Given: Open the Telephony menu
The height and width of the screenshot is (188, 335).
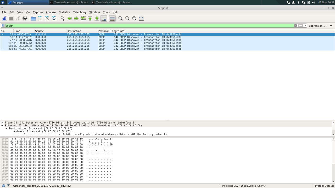Looking at the screenshot, I should pyautogui.click(x=80, y=12).
